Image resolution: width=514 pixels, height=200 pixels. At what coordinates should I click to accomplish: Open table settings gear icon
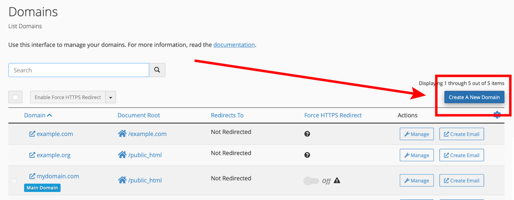pyautogui.click(x=497, y=115)
